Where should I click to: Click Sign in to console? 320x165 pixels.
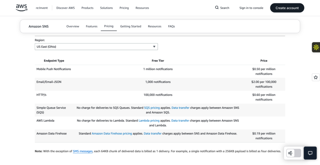point(251,8)
